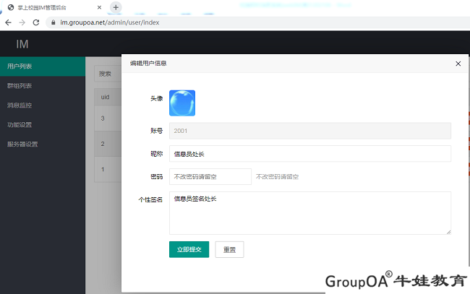
Task: Click the blue avatar image
Action: pyautogui.click(x=182, y=103)
